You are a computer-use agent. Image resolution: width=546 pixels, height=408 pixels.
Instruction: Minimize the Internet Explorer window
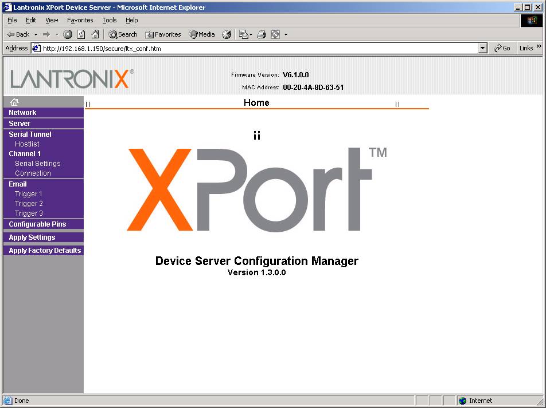(x=518, y=7)
